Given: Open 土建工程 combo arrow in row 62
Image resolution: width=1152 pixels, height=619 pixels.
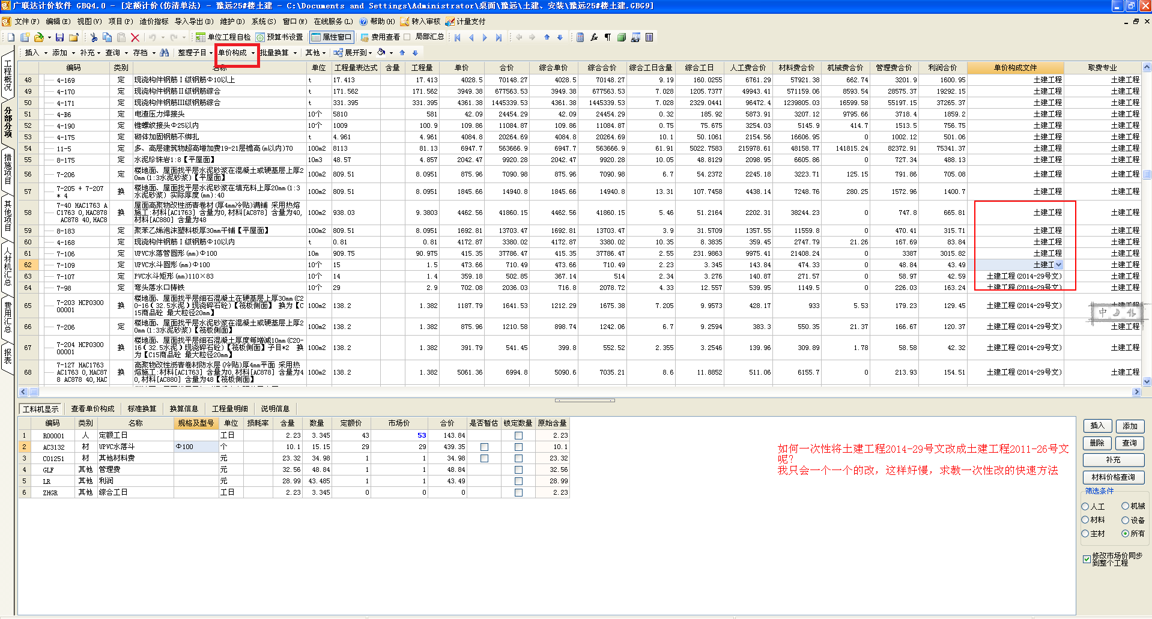Looking at the screenshot, I should point(1058,265).
